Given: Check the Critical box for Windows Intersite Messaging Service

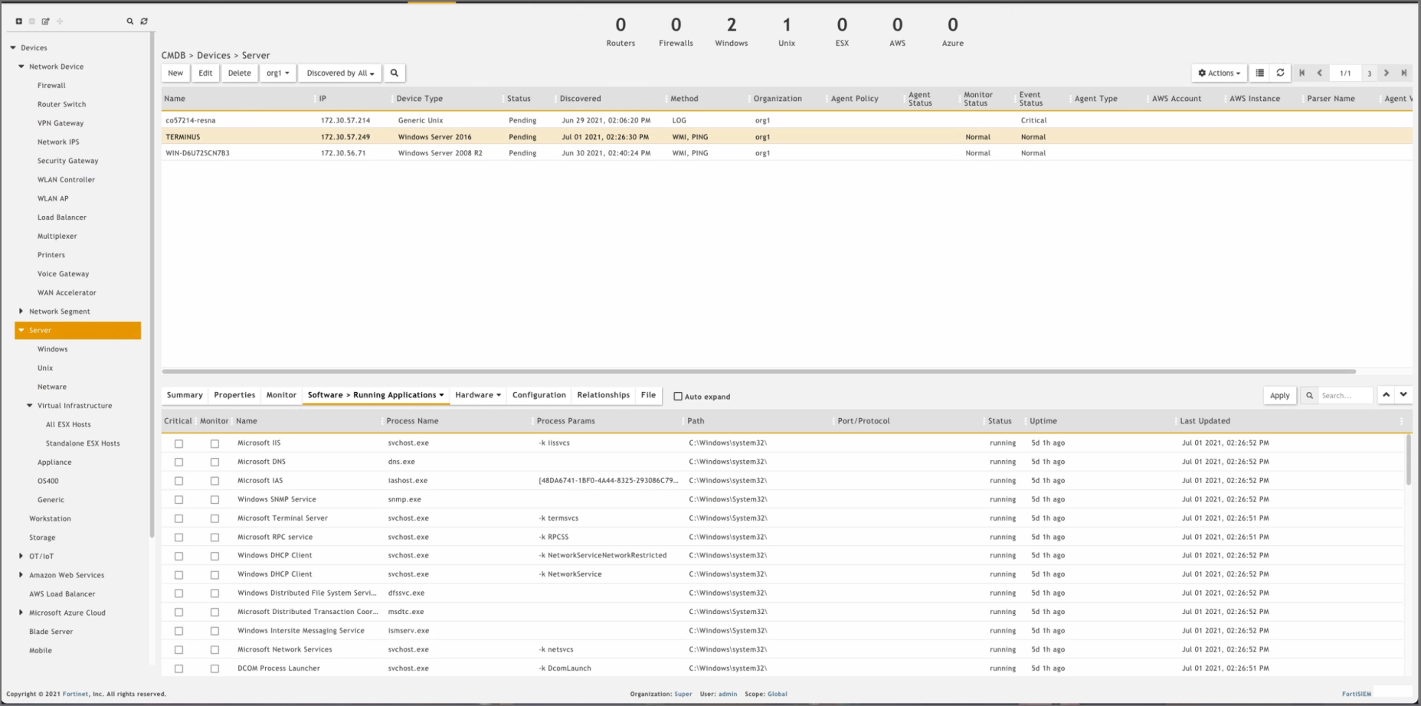Looking at the screenshot, I should point(178,631).
